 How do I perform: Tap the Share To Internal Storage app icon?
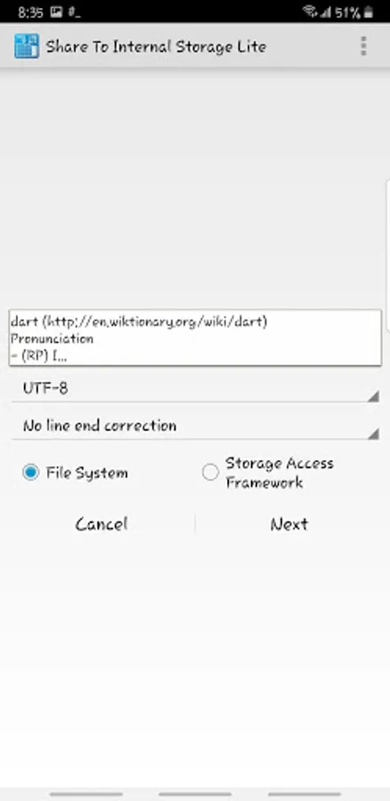point(27,46)
